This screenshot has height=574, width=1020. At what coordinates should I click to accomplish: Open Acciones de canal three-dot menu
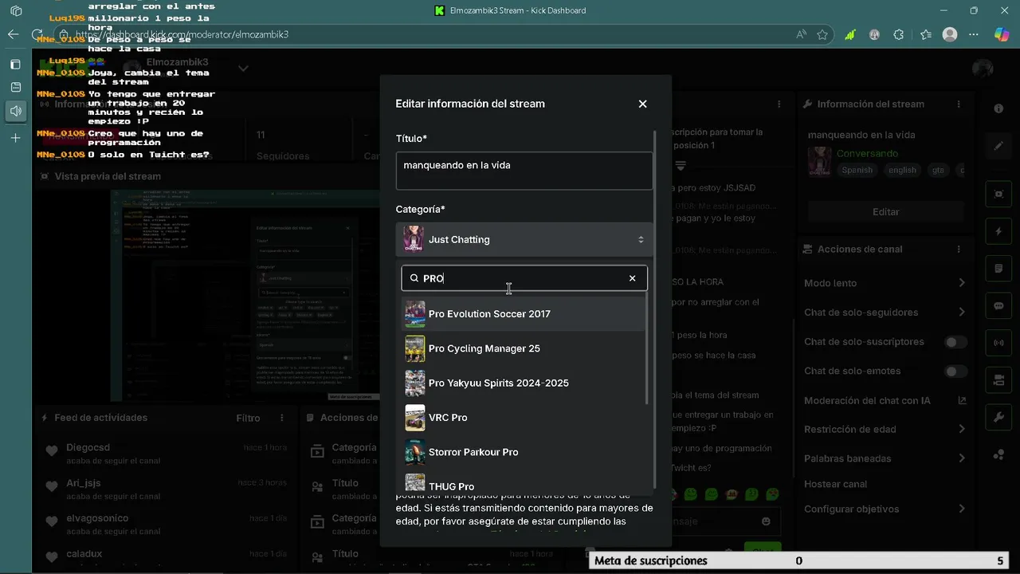[x=959, y=250]
